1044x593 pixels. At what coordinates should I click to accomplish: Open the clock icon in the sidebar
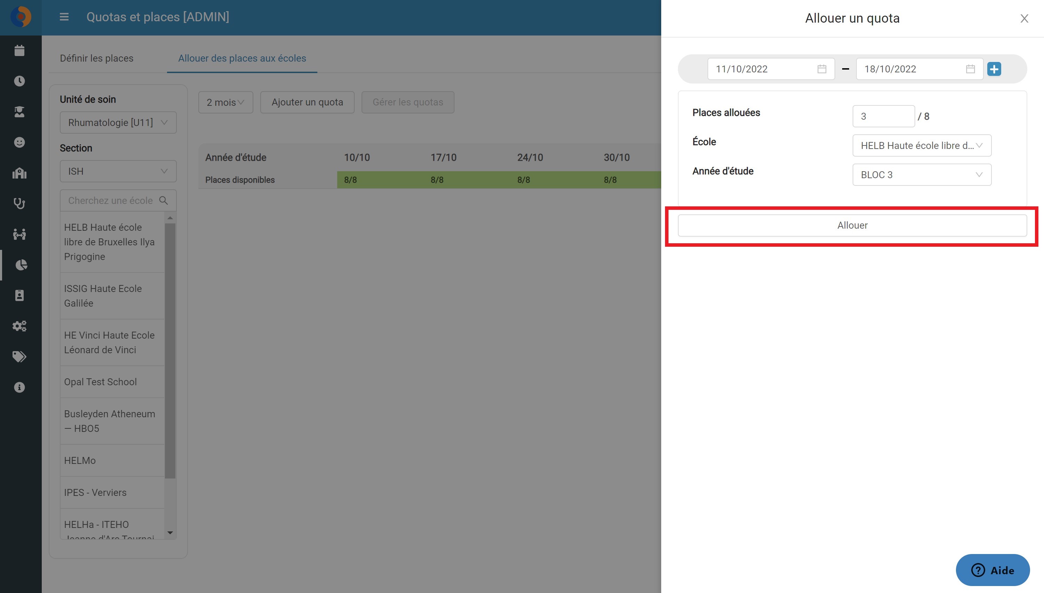click(19, 81)
